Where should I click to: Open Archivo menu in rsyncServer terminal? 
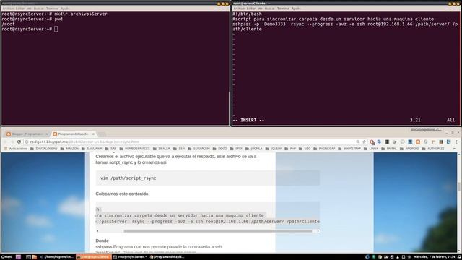point(8,9)
